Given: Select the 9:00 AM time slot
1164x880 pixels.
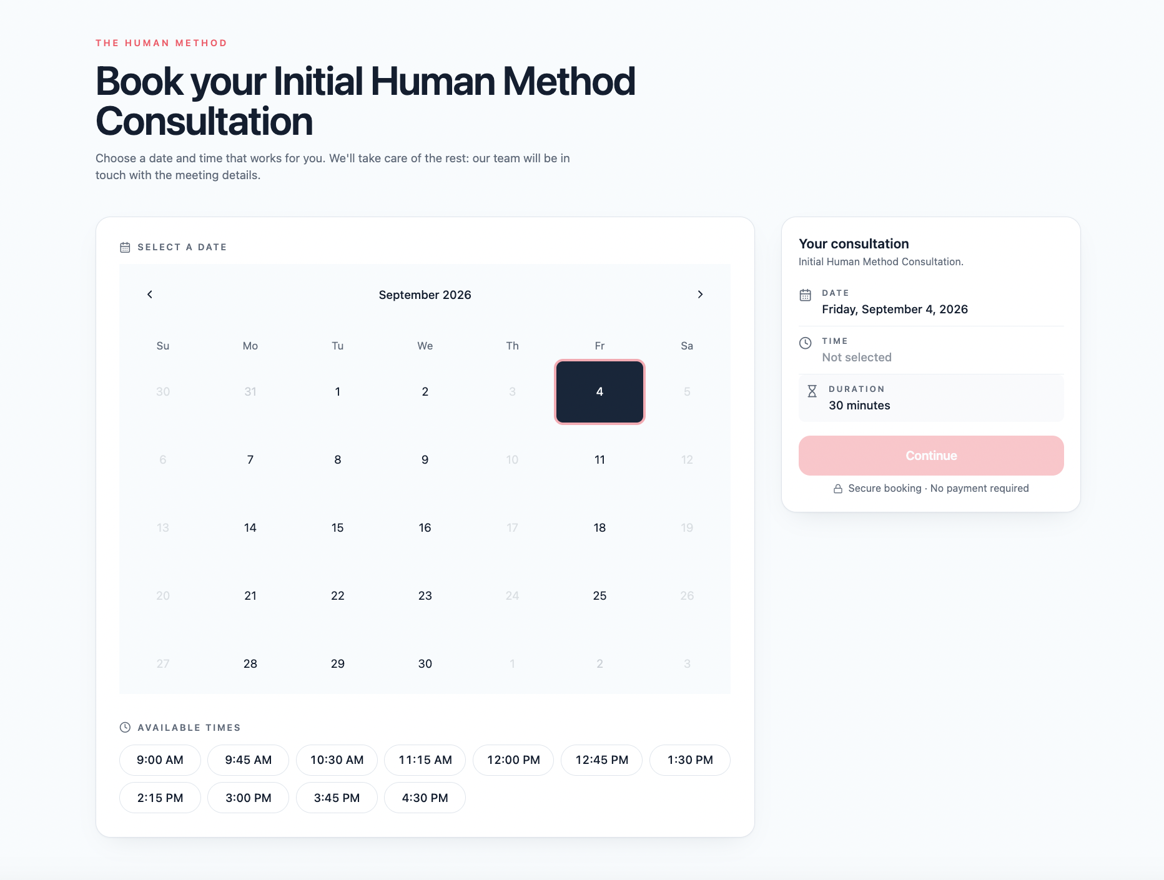Looking at the screenshot, I should pos(160,760).
